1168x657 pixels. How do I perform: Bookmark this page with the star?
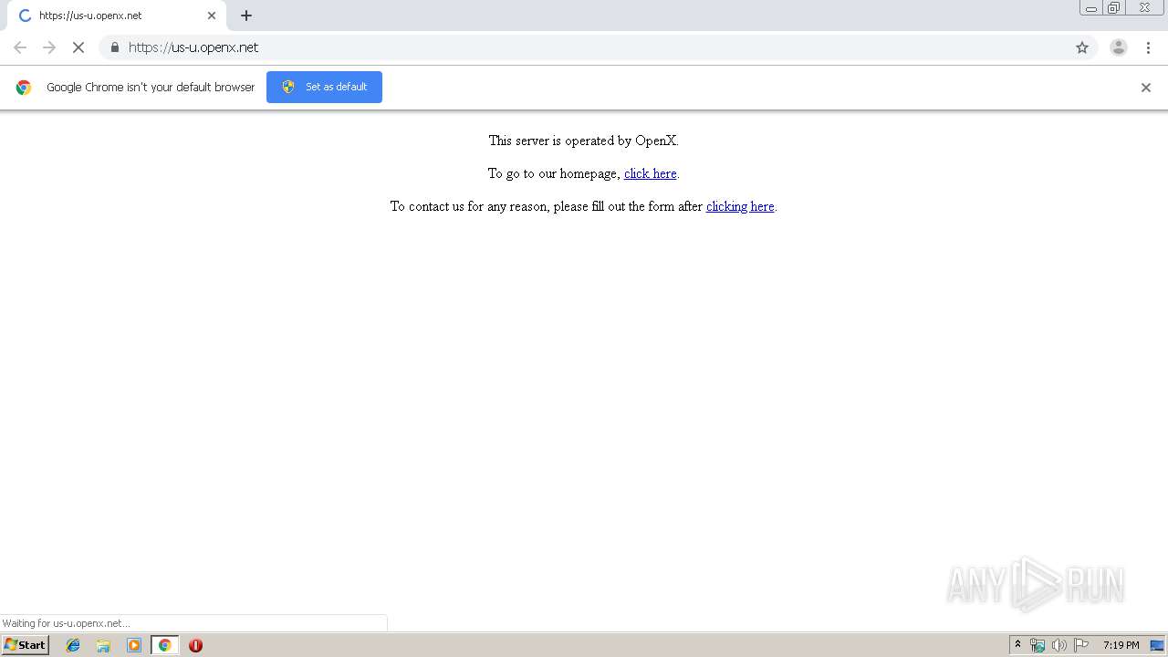coord(1082,47)
